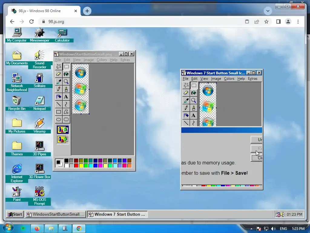Select the Ellipse tool in left Paint window
Screen dimensions: 310x233
58,119
